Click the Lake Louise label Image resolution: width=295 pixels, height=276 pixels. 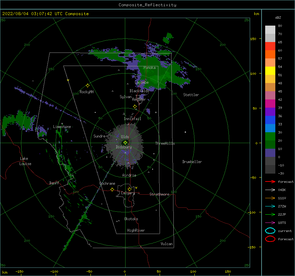[x=25, y=161]
